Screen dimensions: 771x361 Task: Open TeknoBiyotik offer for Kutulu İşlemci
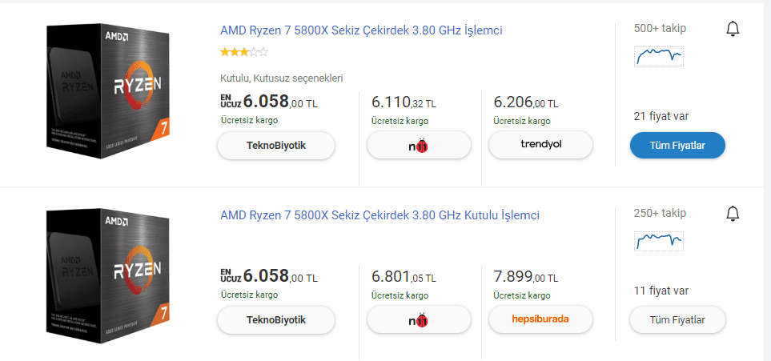[x=276, y=320]
